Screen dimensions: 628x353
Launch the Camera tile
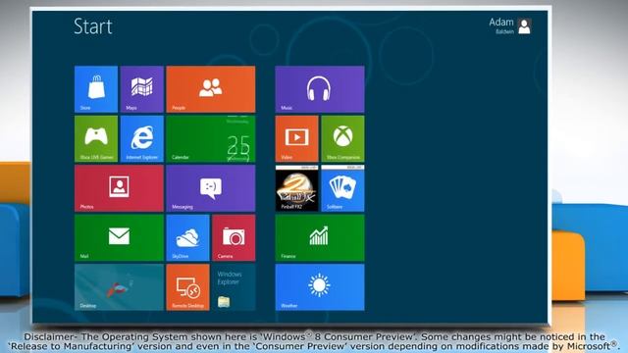click(234, 237)
